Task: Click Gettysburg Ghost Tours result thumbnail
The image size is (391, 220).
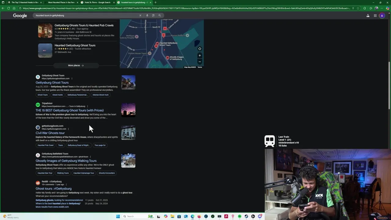Action: pos(128,82)
